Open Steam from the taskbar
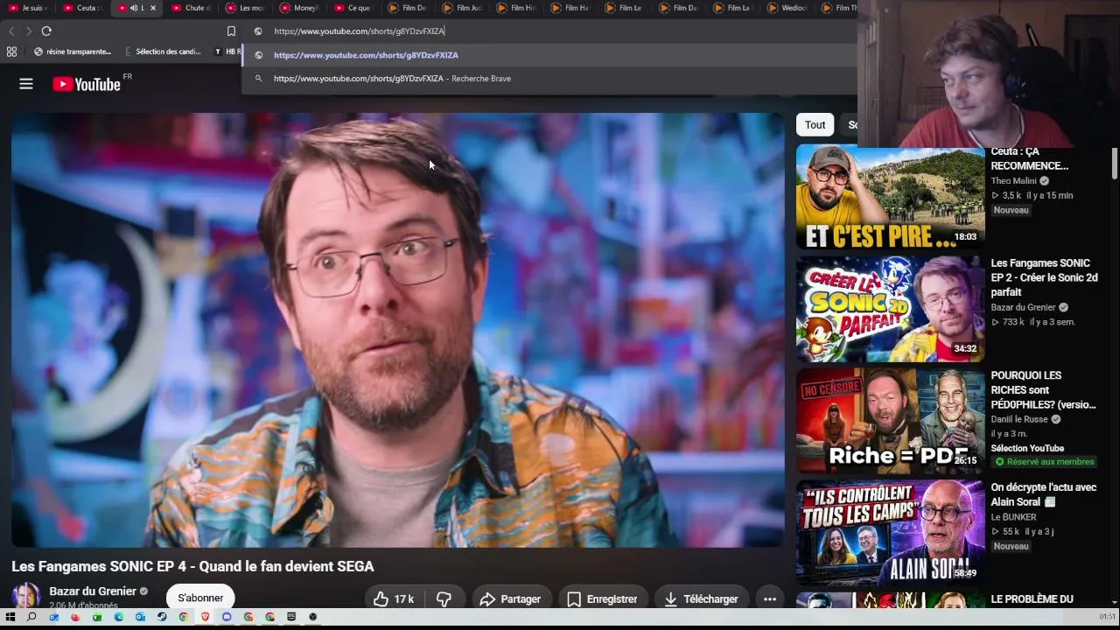 162,617
